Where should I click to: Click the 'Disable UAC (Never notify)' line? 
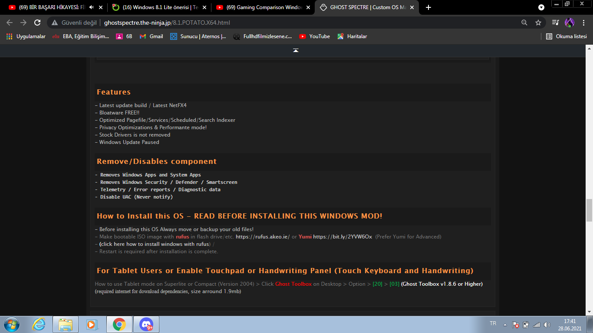point(134,197)
